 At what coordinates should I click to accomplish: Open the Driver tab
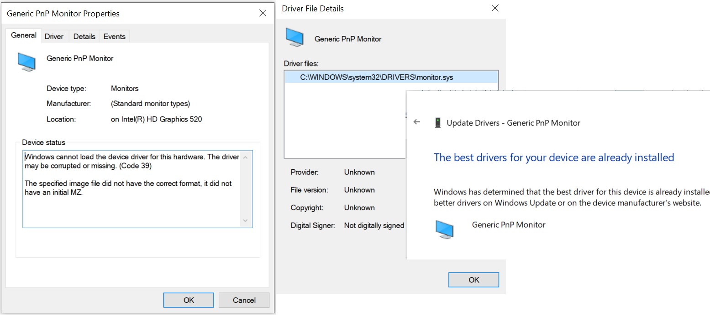pos(54,36)
